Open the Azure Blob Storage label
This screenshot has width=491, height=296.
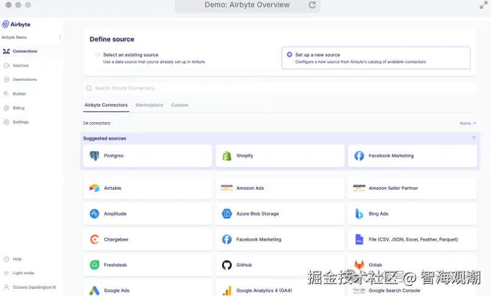pyautogui.click(x=257, y=214)
